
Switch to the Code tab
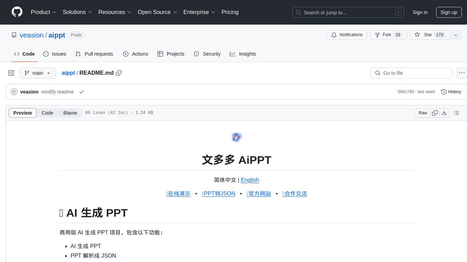[x=24, y=54]
